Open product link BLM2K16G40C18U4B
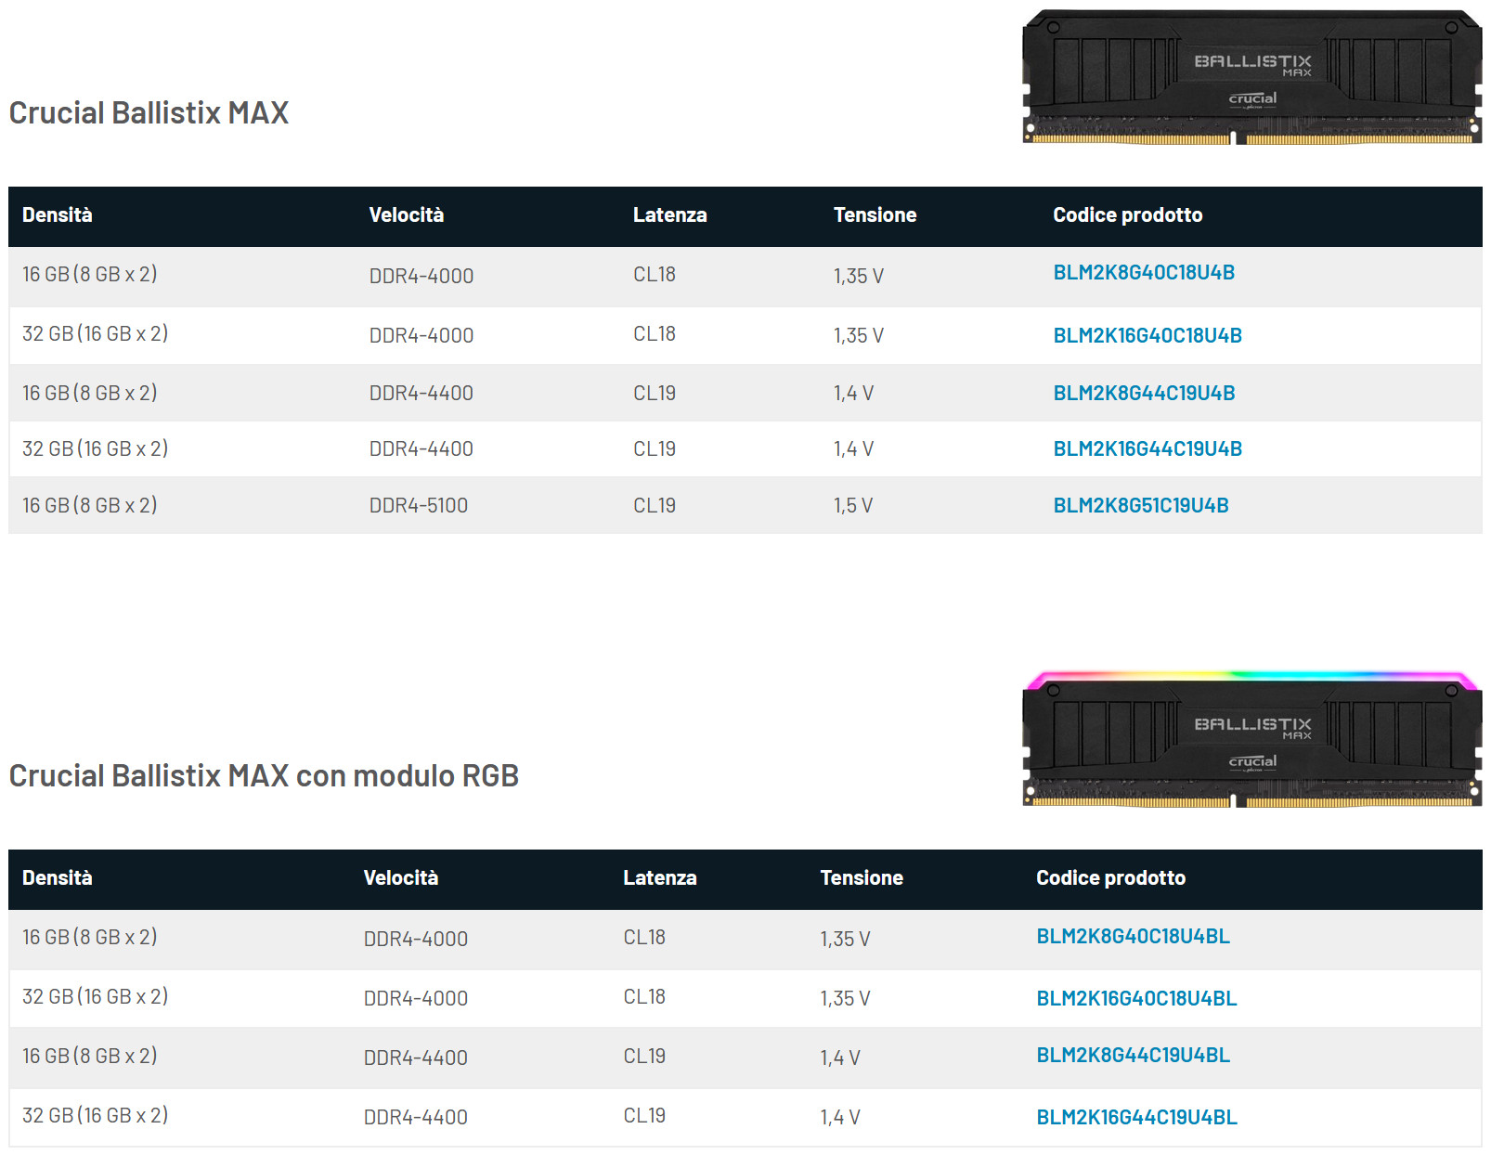Screen dimensions: 1491x1155 pyautogui.click(x=1147, y=336)
